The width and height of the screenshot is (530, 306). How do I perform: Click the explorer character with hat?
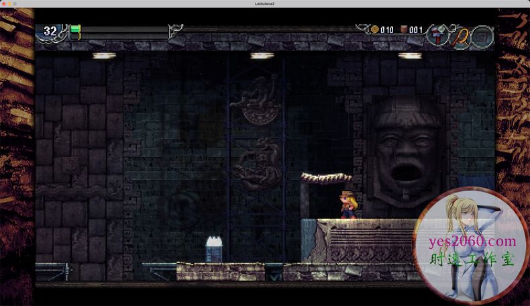click(x=348, y=205)
